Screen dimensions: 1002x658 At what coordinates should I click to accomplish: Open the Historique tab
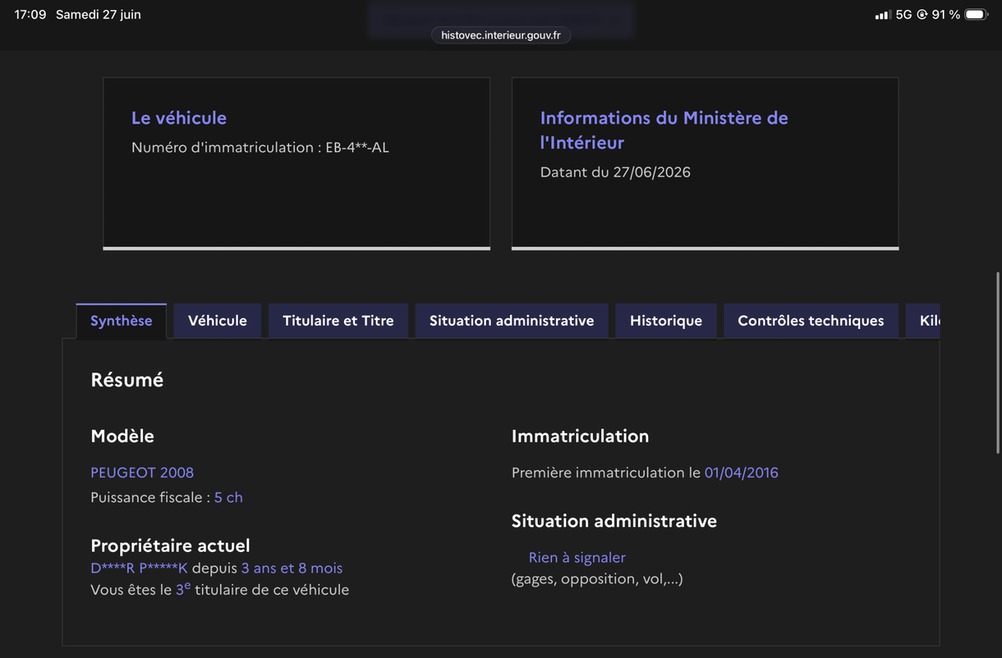[x=665, y=321]
